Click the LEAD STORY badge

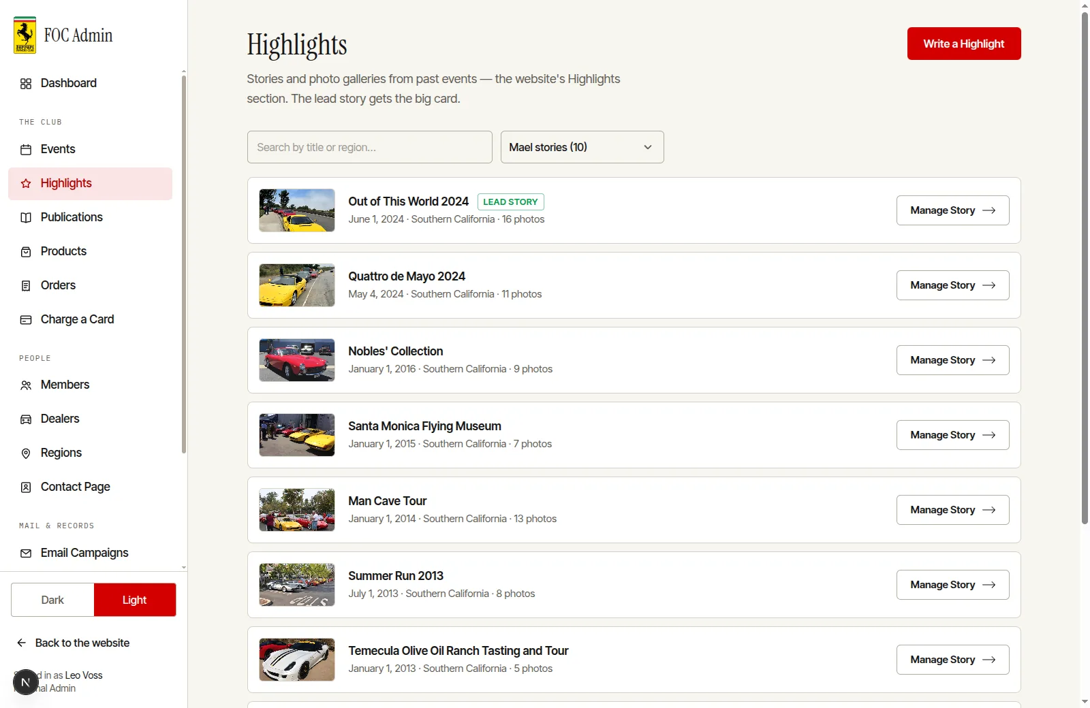pyautogui.click(x=510, y=202)
